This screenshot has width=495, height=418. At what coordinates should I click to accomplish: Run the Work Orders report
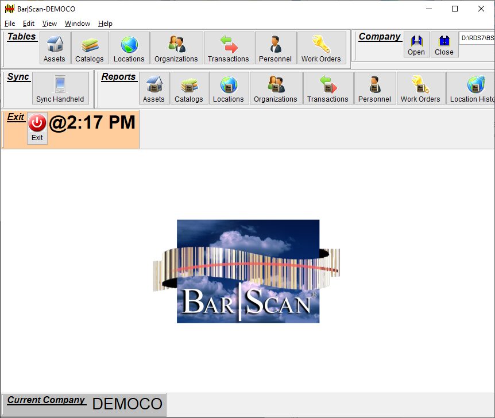(421, 88)
